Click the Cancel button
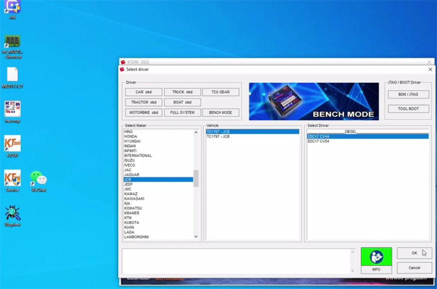This screenshot has height=289, width=437. 414,267
